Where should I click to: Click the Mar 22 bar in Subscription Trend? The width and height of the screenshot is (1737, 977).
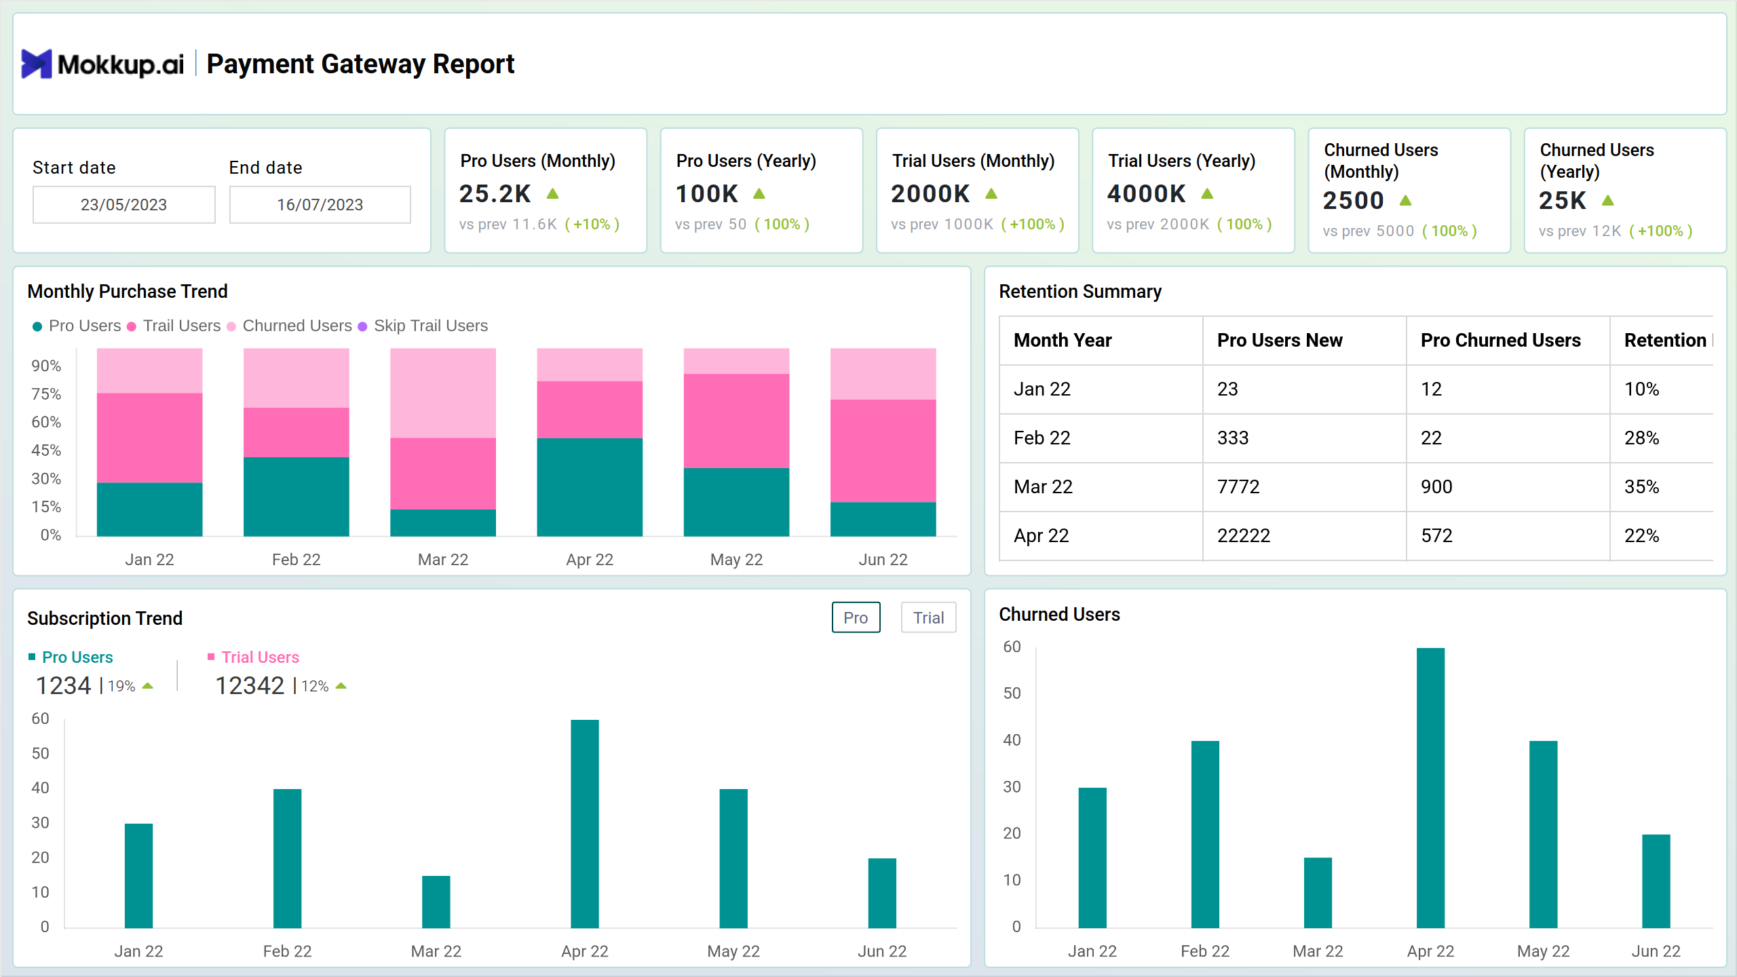[x=436, y=902]
